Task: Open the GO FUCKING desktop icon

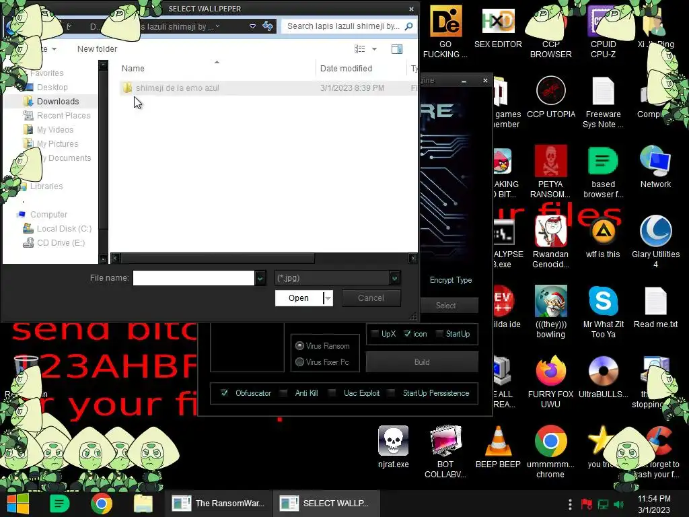Action: point(445,32)
